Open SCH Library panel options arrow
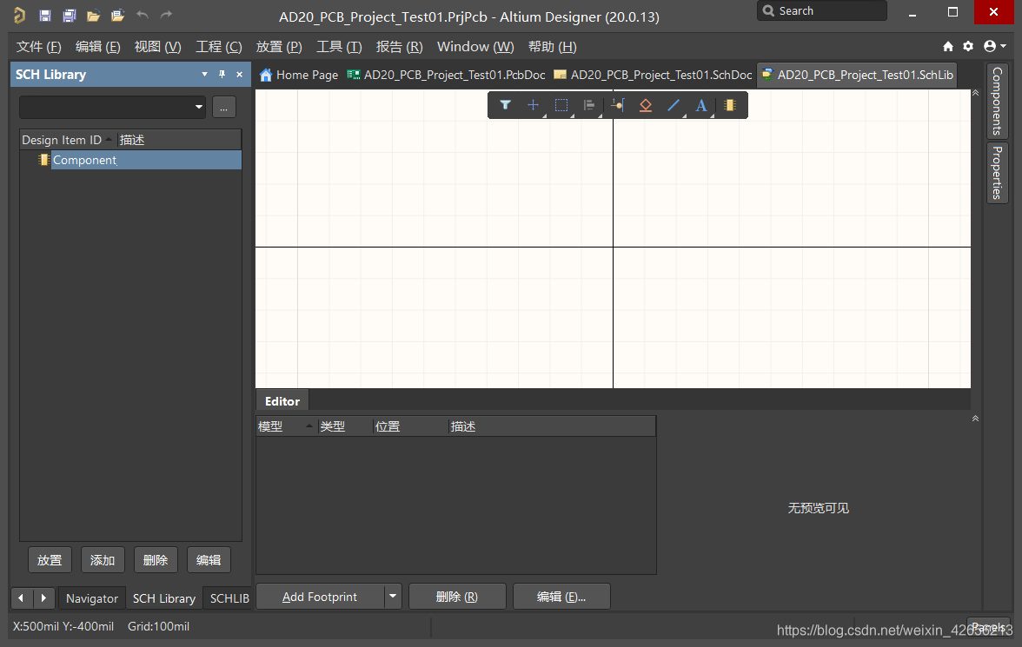The height and width of the screenshot is (647, 1022). point(205,75)
